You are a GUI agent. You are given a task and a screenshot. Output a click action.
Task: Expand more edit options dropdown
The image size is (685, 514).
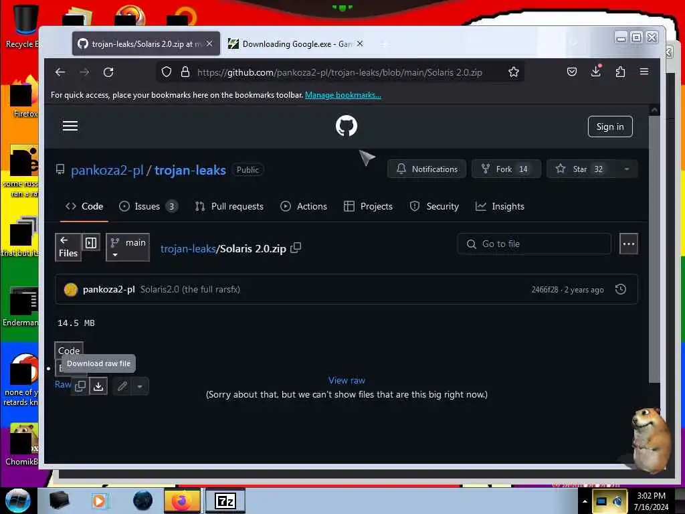point(140,386)
